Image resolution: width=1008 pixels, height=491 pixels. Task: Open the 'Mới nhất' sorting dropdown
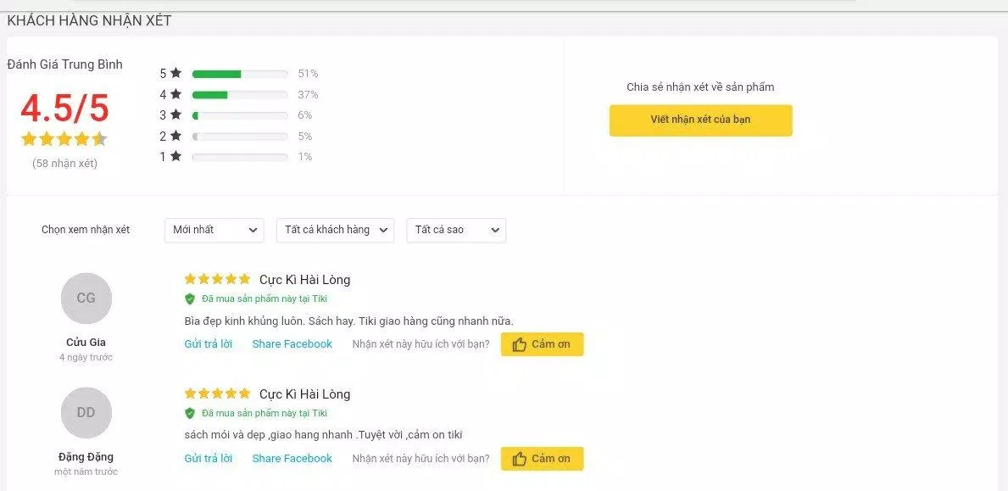tap(214, 230)
